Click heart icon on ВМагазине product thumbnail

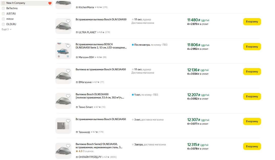[68, 71]
